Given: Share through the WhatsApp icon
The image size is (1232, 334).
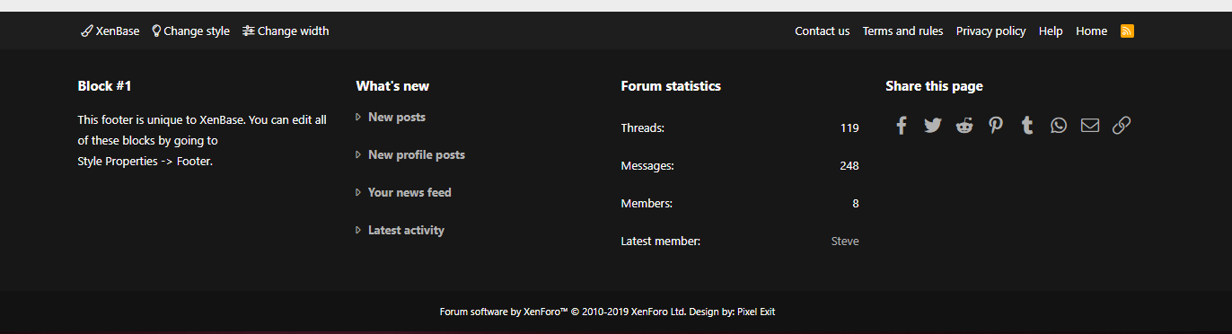Looking at the screenshot, I should [x=1059, y=126].
